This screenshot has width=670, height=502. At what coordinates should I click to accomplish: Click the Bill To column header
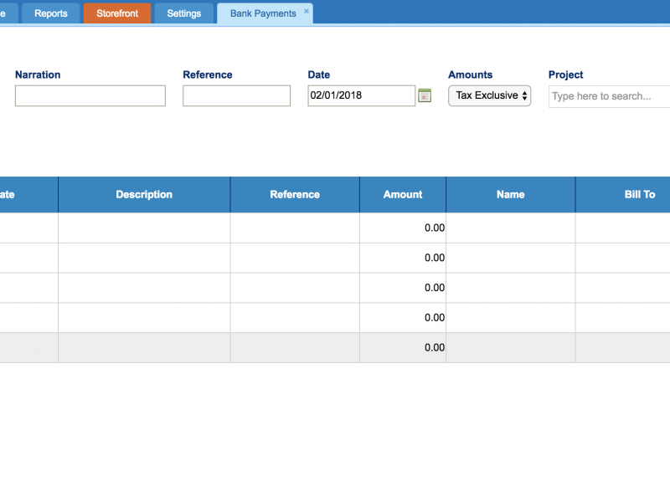(623, 195)
